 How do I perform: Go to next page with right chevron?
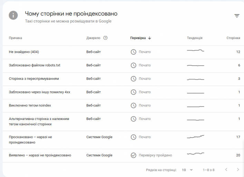point(238,169)
